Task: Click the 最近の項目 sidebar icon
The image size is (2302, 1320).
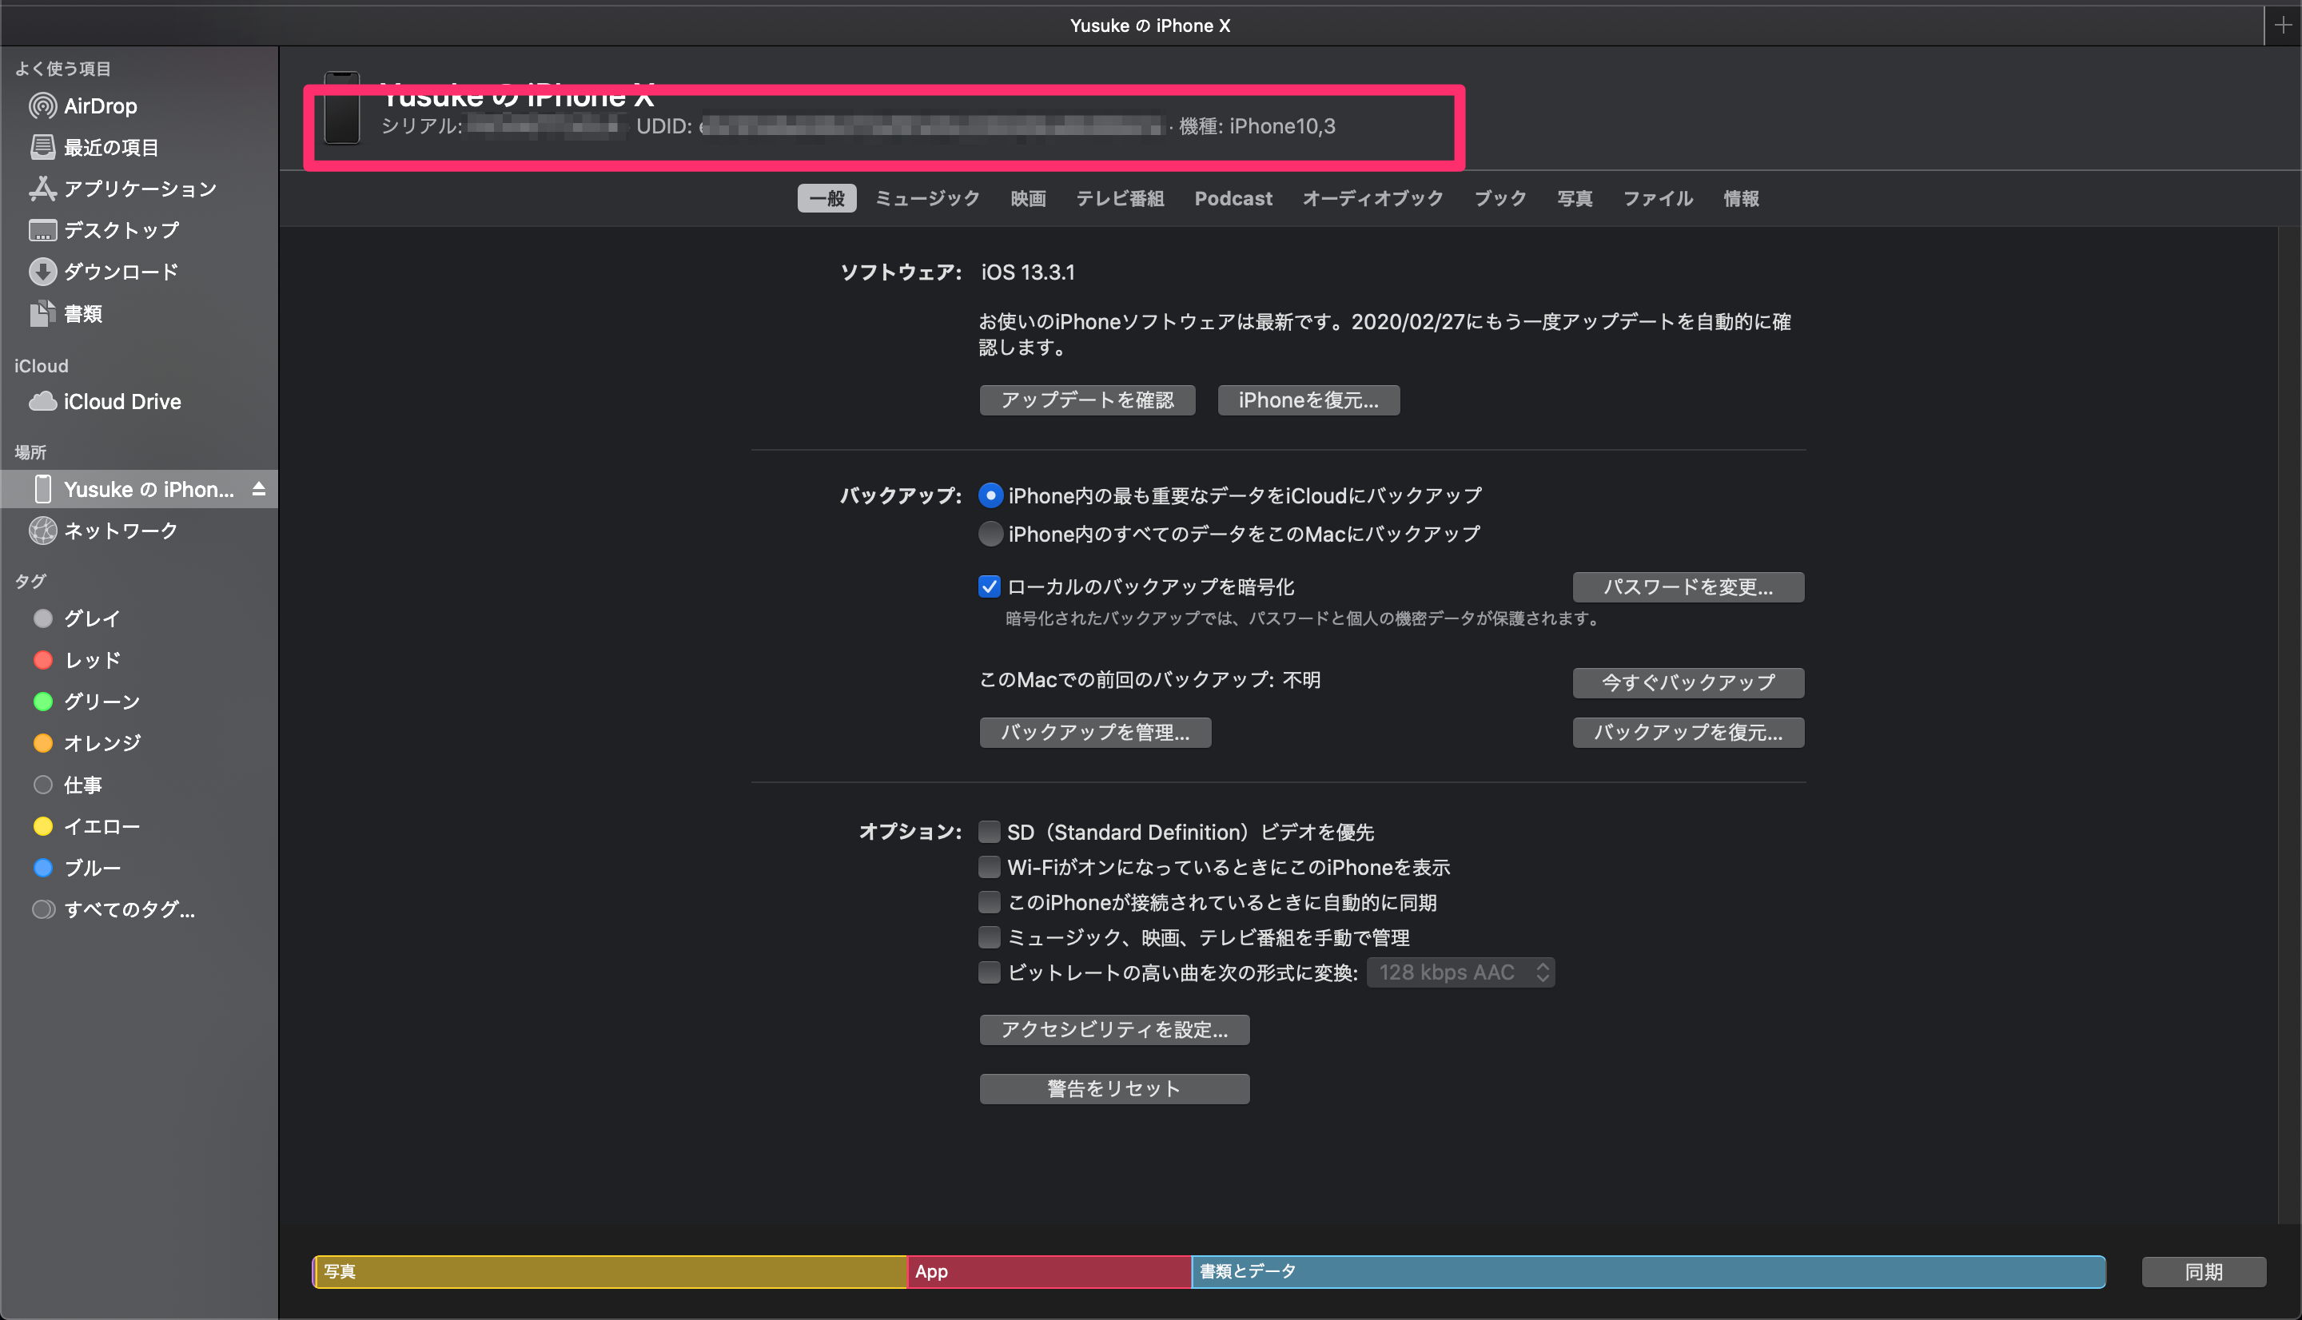Action: (x=42, y=147)
